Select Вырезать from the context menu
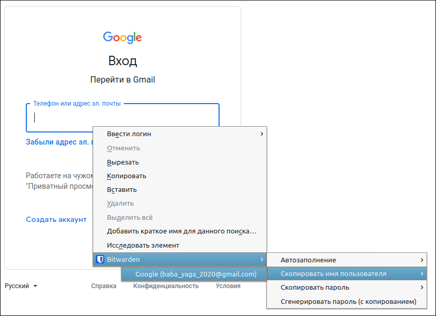This screenshot has width=436, height=316. click(x=123, y=162)
